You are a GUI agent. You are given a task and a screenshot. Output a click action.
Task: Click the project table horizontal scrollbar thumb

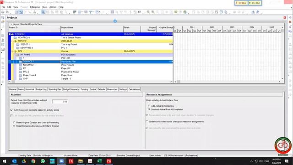pos(13,82)
